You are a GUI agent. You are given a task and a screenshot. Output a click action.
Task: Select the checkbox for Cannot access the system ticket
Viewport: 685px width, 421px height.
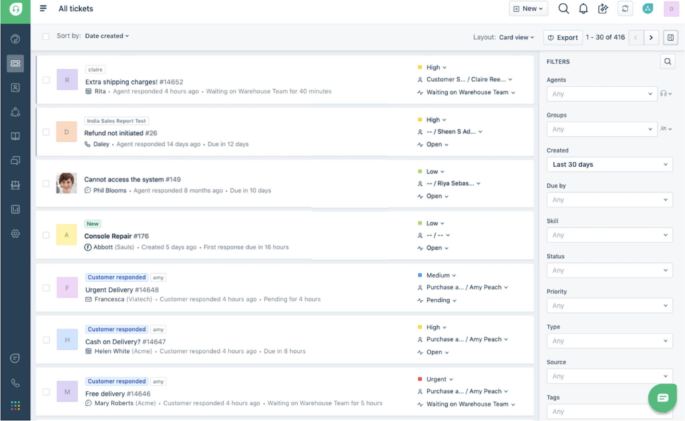coord(46,184)
